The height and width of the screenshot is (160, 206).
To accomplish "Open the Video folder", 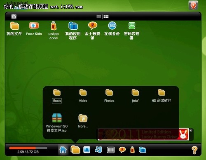I will pyautogui.click(x=83, y=92).
